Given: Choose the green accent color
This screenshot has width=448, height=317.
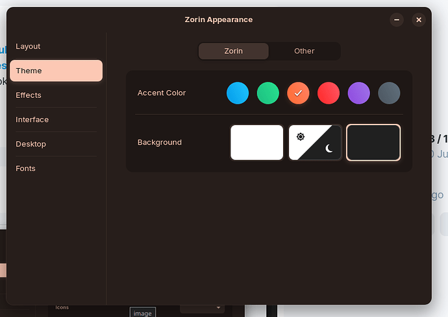Looking at the screenshot, I should (x=268, y=93).
